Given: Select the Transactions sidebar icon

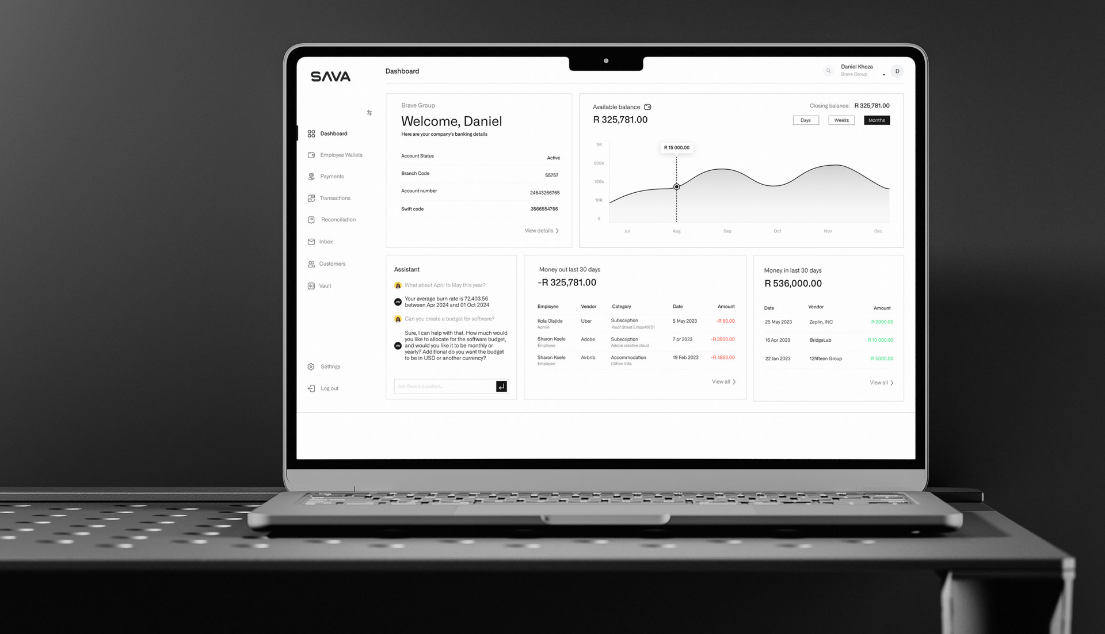Looking at the screenshot, I should click(x=312, y=198).
